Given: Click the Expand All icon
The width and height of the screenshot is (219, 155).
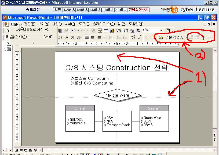Looking at the screenshot, I should [126, 31].
